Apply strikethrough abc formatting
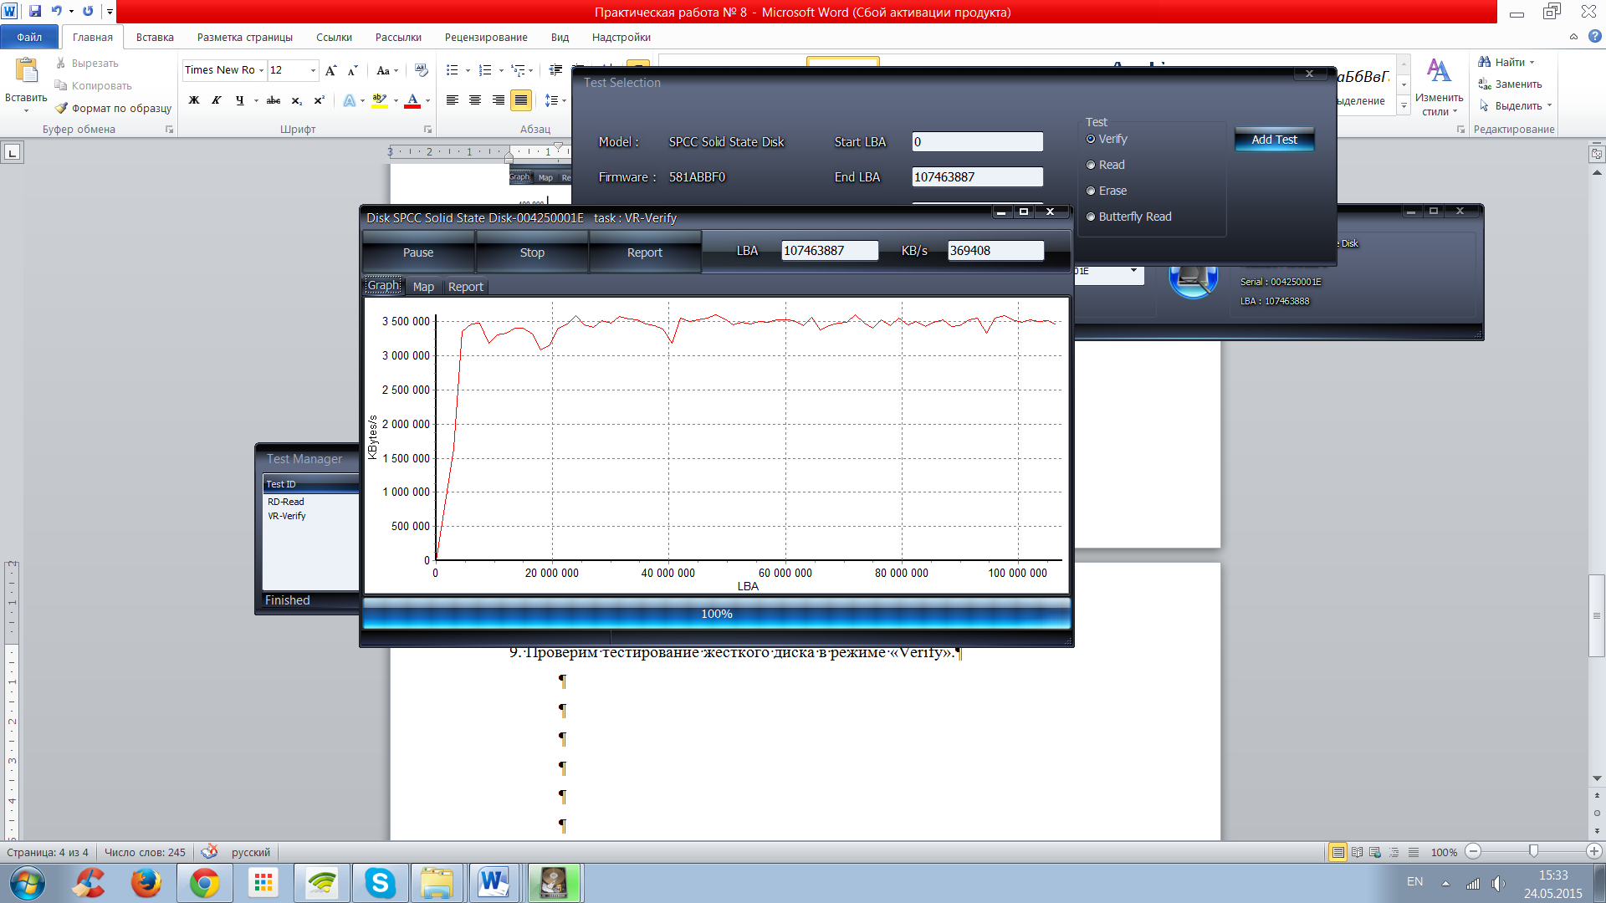1606x903 pixels. 274,100
